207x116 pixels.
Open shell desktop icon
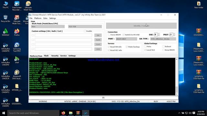17,60
